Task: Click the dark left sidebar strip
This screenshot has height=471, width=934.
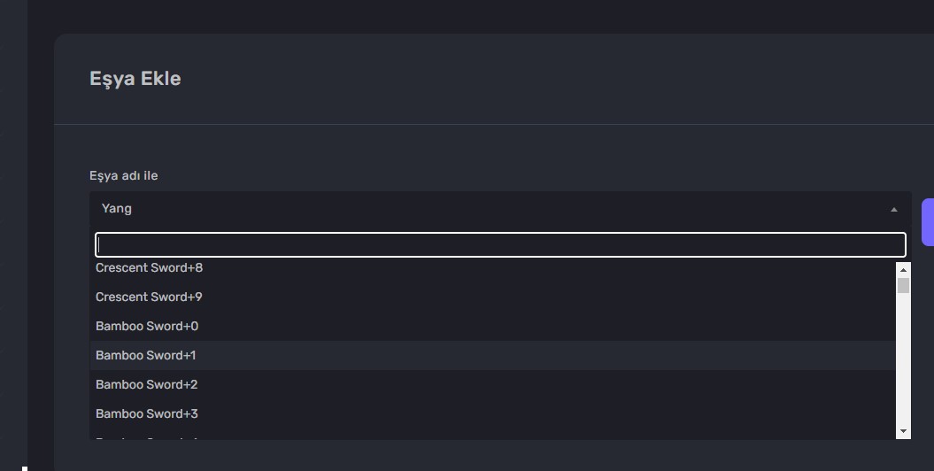Action: (13, 235)
